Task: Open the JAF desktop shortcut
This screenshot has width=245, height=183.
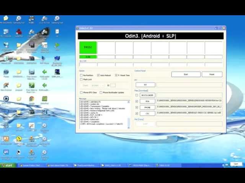Action: 31,125
